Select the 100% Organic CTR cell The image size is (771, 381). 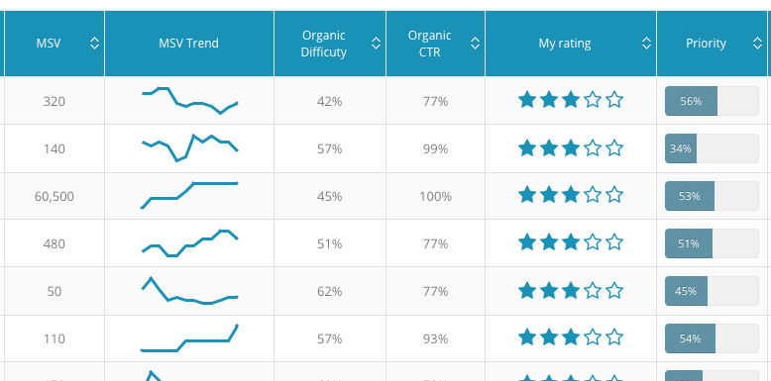(x=435, y=196)
